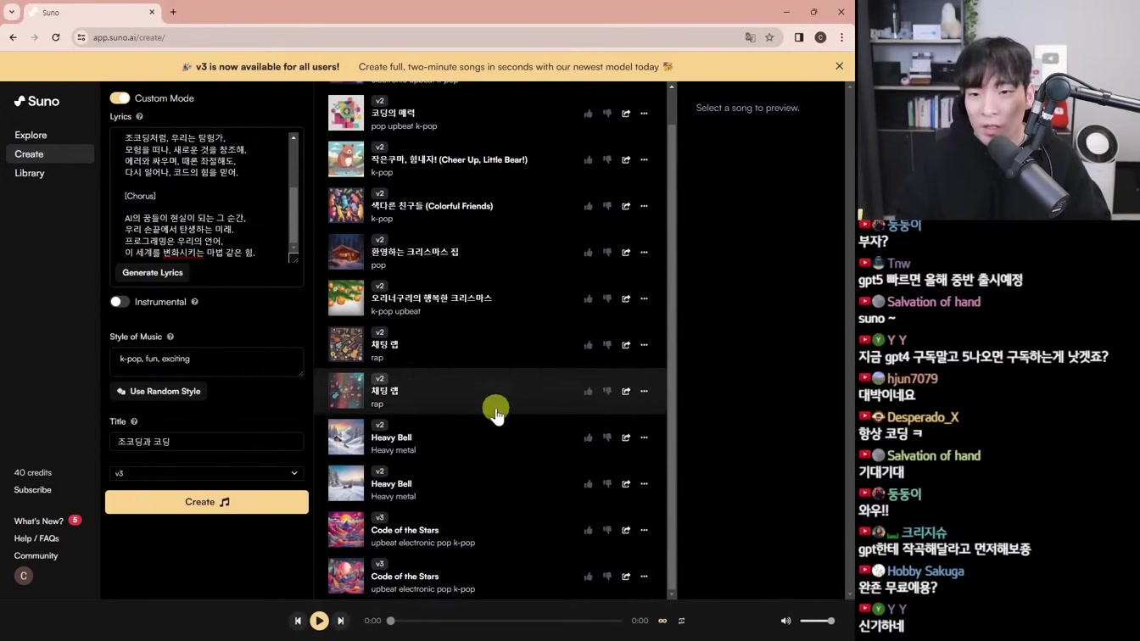Open Community link in sidebar
The image size is (1140, 641).
[x=36, y=555]
